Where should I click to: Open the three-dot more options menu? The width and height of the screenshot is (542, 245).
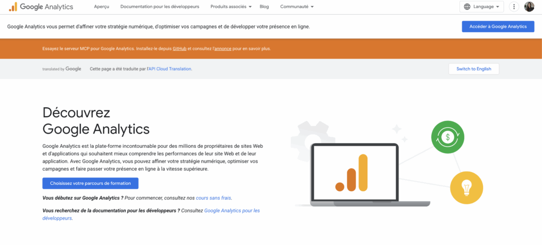(514, 6)
